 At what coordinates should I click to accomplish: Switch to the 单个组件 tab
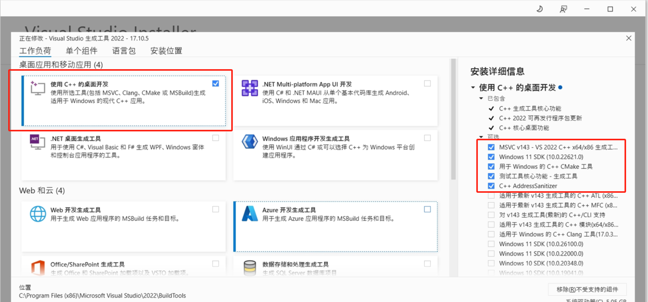pyautogui.click(x=82, y=51)
